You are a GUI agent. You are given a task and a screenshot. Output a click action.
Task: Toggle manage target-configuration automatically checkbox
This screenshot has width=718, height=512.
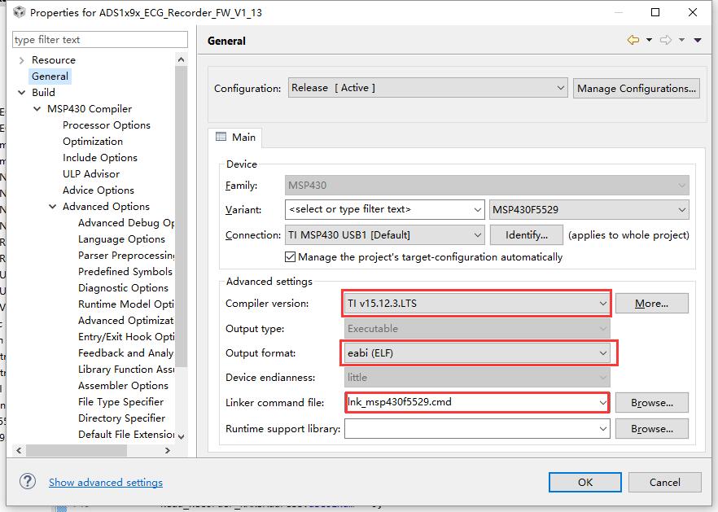coord(291,256)
